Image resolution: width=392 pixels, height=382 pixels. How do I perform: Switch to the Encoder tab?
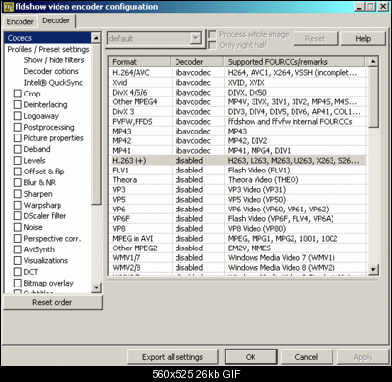(20, 21)
